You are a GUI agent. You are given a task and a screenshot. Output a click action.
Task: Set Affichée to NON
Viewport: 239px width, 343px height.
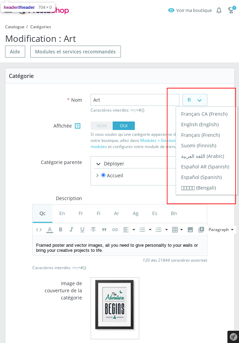(x=101, y=126)
